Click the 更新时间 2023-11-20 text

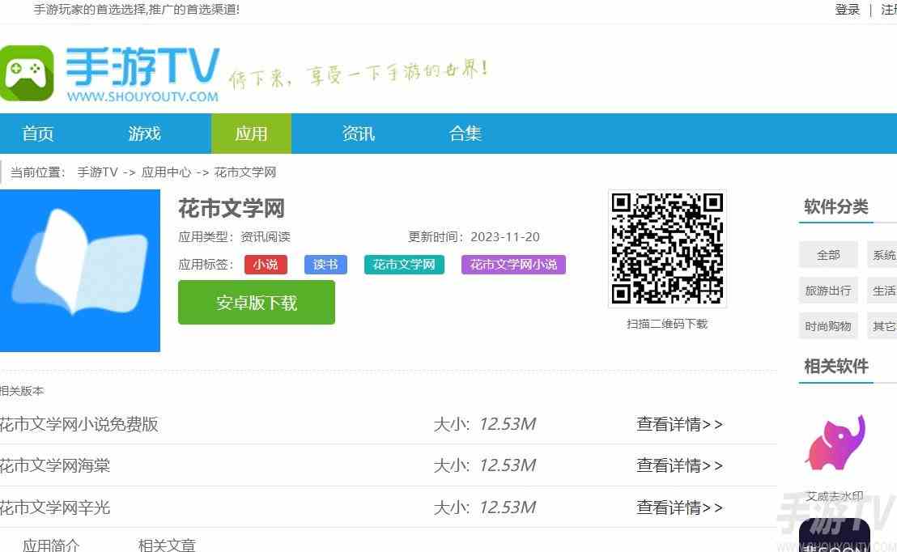(x=474, y=237)
